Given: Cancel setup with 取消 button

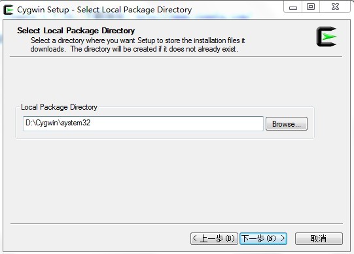Looking at the screenshot, I should coord(319,238).
